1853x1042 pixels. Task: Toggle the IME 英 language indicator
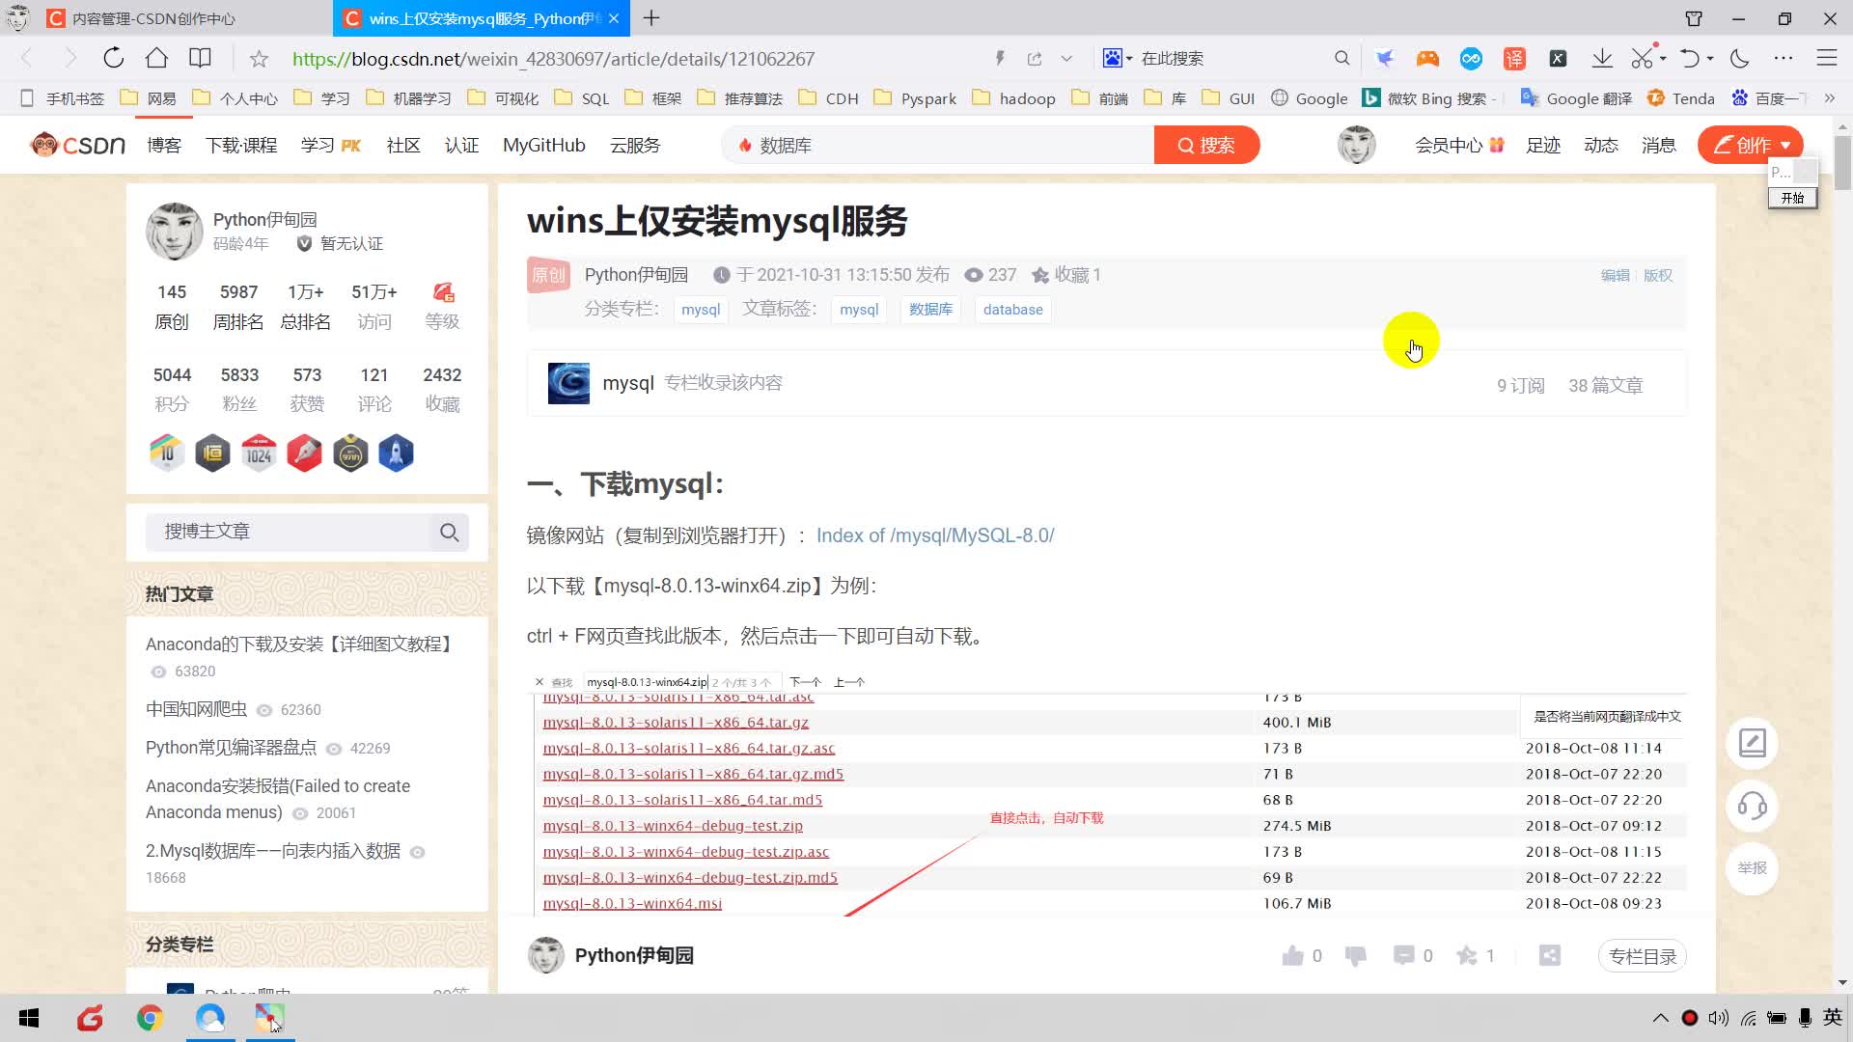click(x=1833, y=1017)
